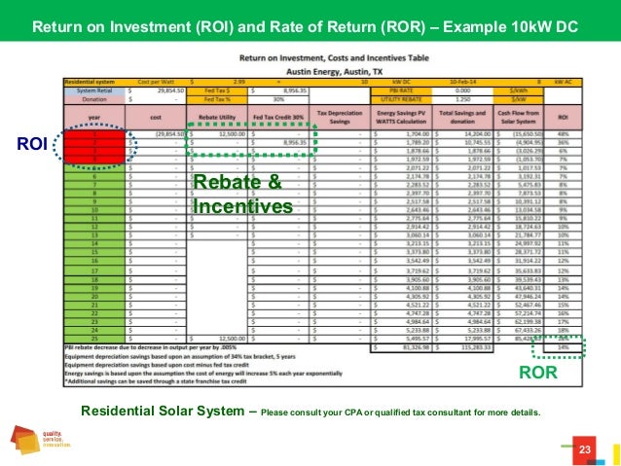Click the final 14% rate-of-return cell below the year 25 row
The width and height of the screenshot is (621, 466).
click(x=563, y=347)
